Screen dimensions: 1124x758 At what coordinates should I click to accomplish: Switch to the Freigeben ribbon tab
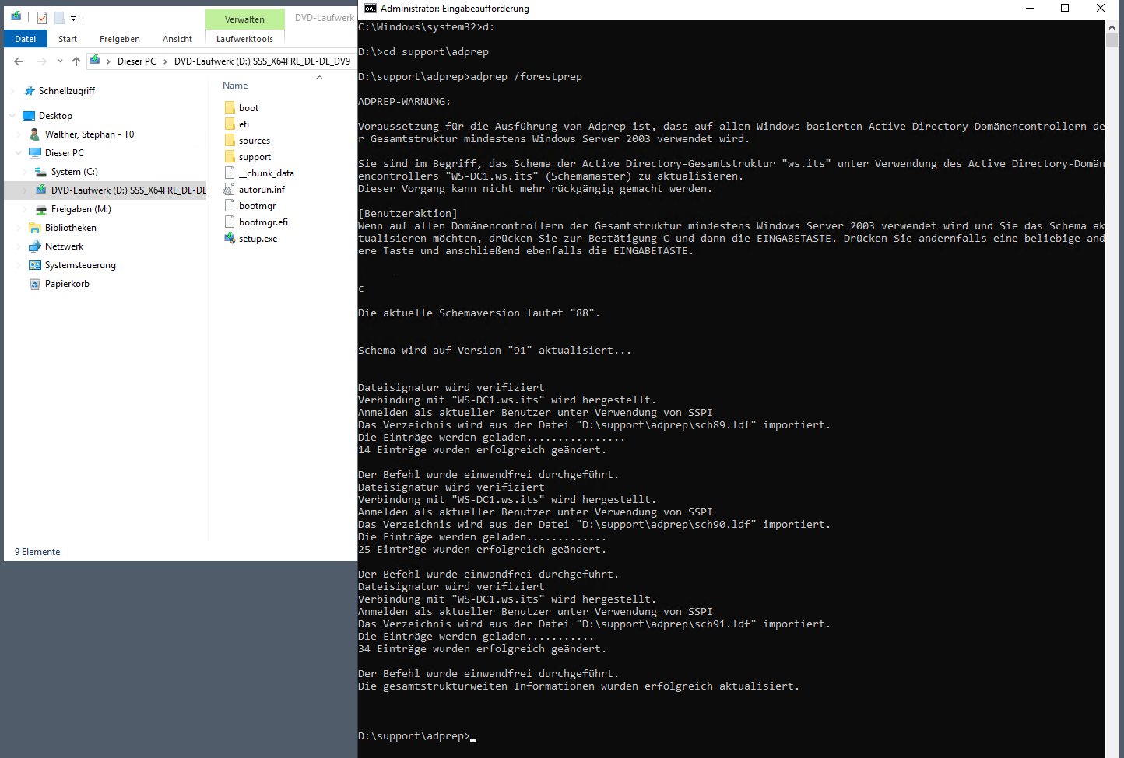coord(120,39)
